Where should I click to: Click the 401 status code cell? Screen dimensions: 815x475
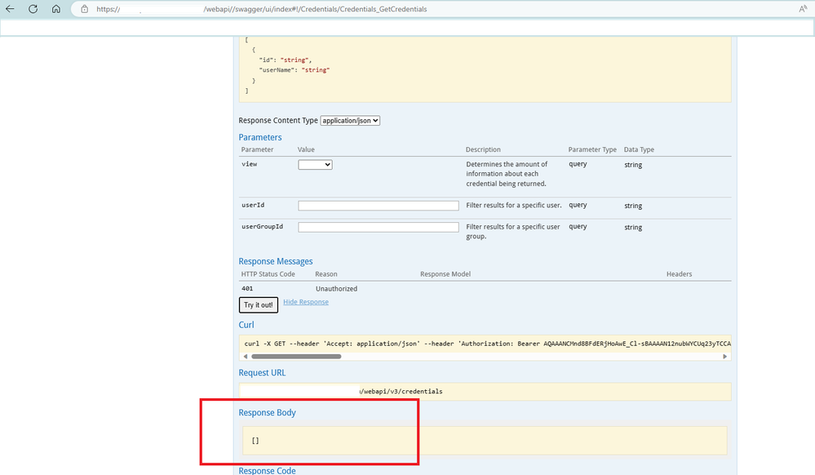(247, 288)
